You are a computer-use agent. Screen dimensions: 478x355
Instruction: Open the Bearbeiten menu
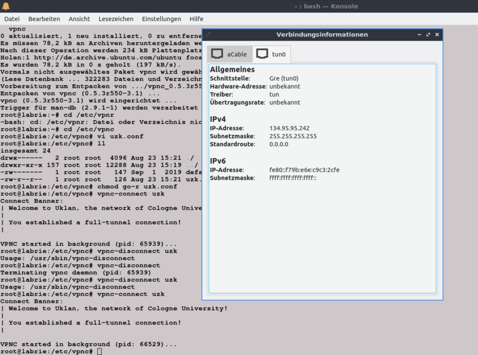point(44,19)
